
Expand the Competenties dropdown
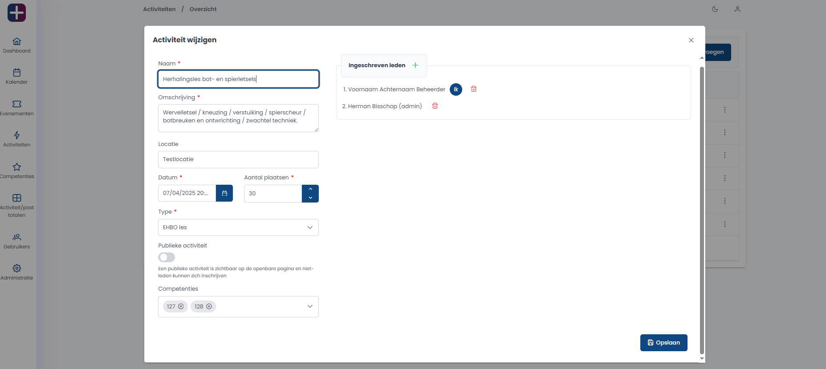point(310,307)
